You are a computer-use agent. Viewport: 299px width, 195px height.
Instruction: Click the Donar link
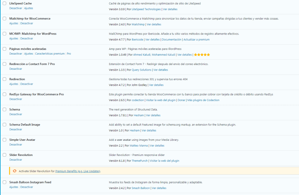coord(181,100)
